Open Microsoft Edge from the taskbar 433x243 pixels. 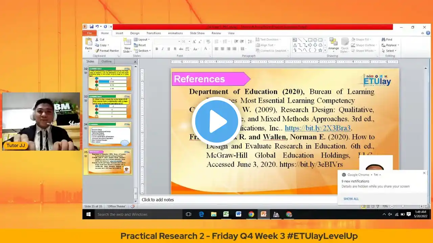pos(201,214)
